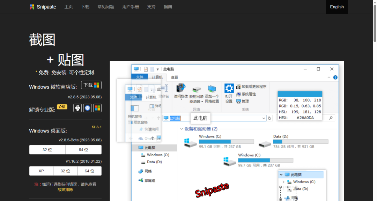Viewport: 377px width, 201px height.
Task: Collapse the 设备和驱动器 (2) group
Action: pyautogui.click(x=182, y=129)
